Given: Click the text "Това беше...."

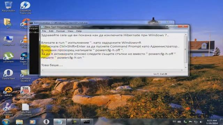Looking at the screenshot, I should click(x=52, y=65).
